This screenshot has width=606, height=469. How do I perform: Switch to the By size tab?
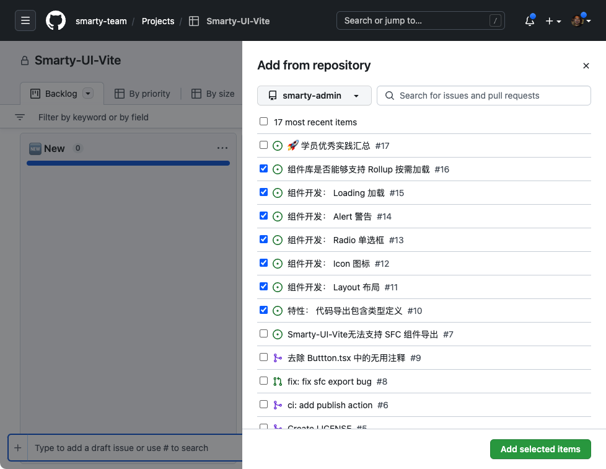point(213,94)
